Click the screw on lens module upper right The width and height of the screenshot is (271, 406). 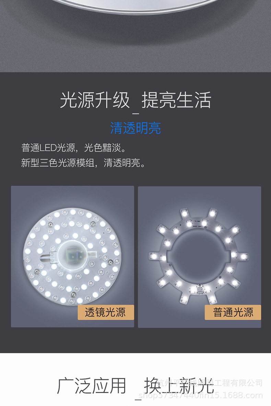tap(92, 224)
